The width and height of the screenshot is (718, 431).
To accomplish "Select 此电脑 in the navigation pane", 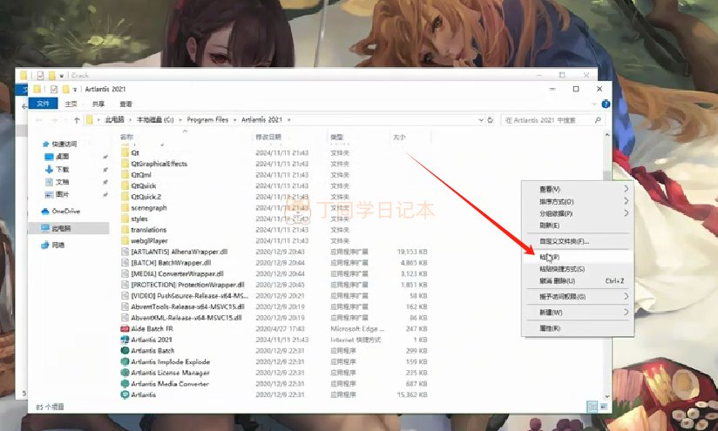I will point(62,228).
